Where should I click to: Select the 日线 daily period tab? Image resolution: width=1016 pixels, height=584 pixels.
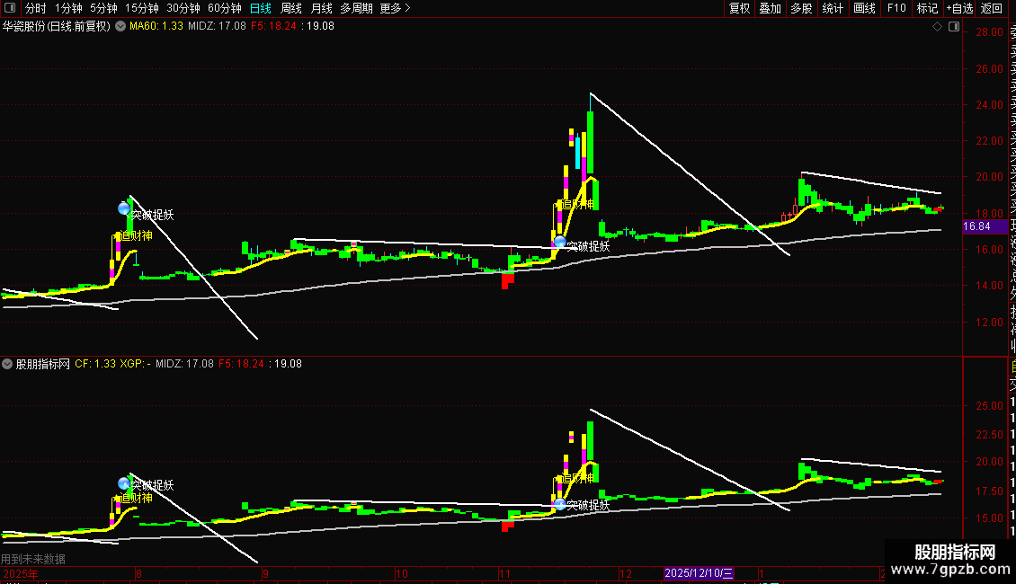tap(261, 8)
